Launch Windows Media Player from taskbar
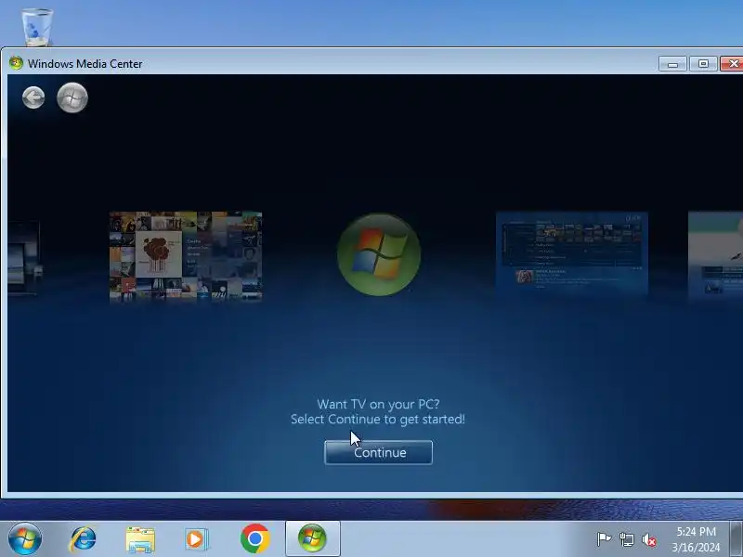Image resolution: width=743 pixels, height=557 pixels. pyautogui.click(x=196, y=539)
